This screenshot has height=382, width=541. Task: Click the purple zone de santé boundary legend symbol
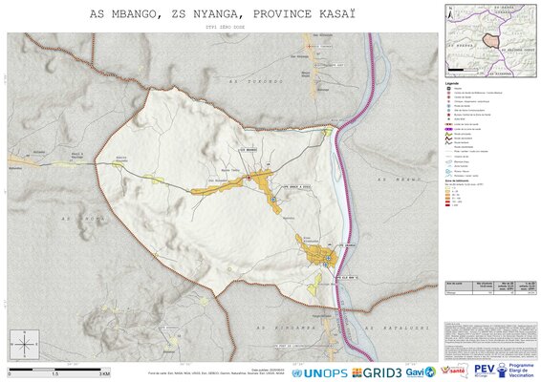click(448, 129)
